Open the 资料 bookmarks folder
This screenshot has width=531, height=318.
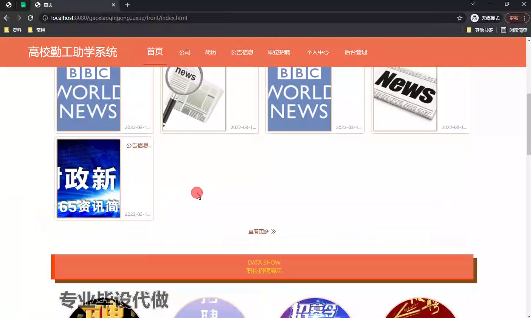pos(13,30)
